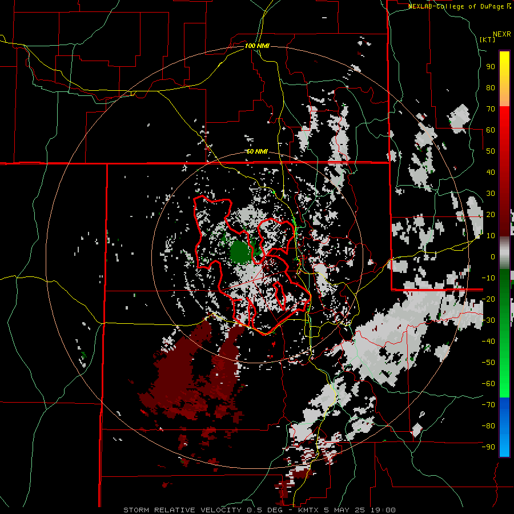Select the -50 value on velocity scale
The height and width of the screenshot is (514, 514).
pos(488,363)
